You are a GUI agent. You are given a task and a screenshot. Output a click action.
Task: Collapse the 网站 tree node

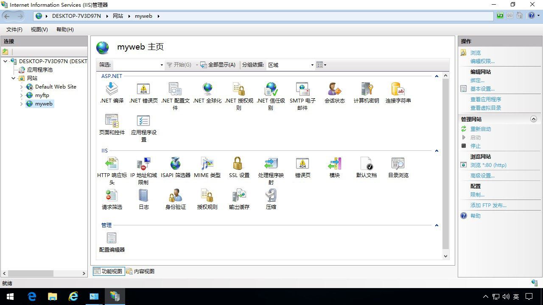(14, 78)
